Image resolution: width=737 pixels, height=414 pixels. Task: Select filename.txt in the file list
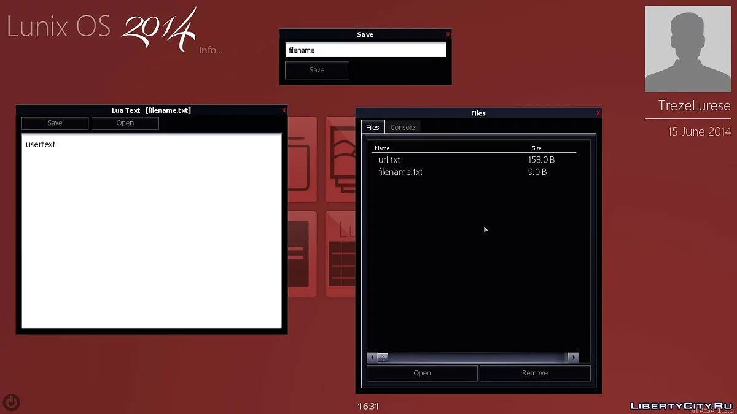pos(400,172)
